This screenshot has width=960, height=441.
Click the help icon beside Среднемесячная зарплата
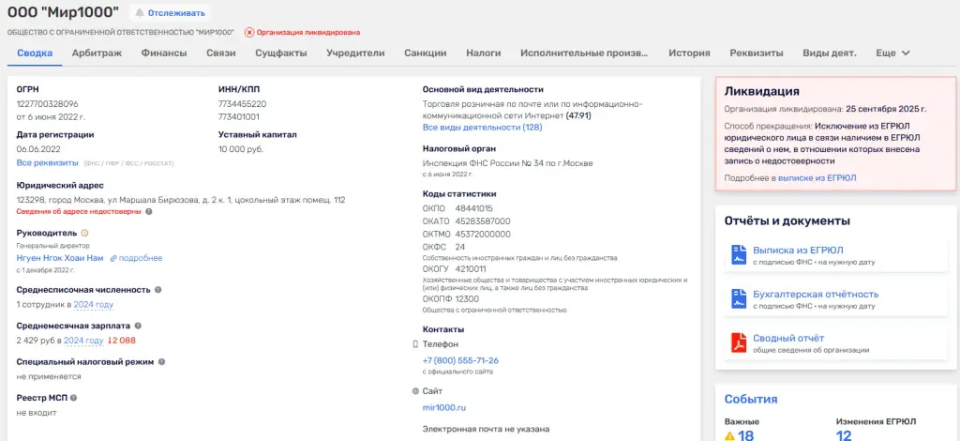tap(138, 326)
